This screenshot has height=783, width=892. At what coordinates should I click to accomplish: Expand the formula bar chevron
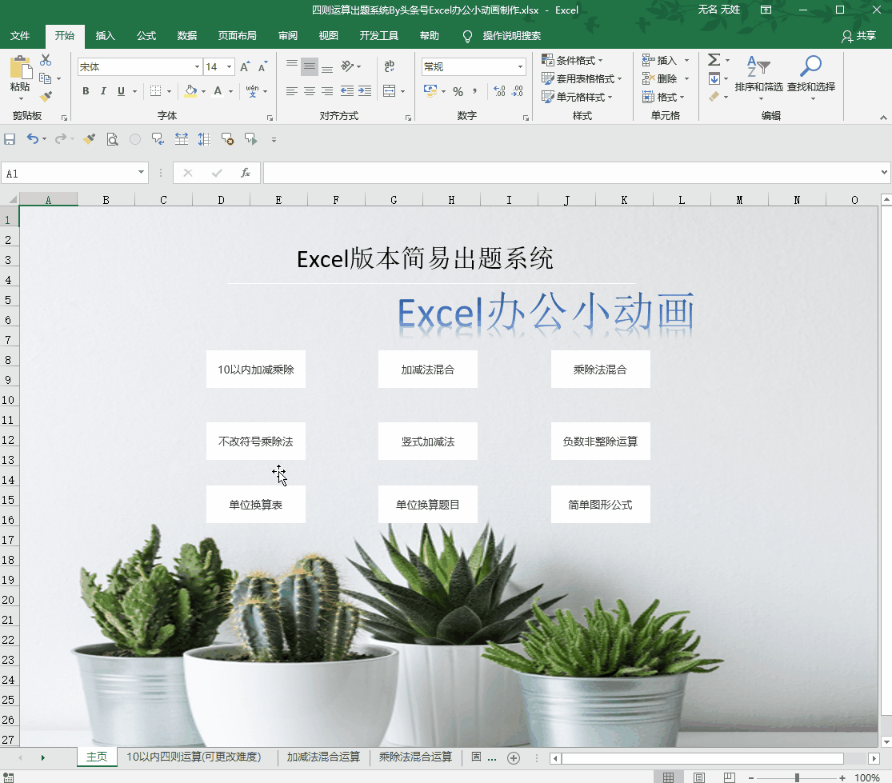884,172
